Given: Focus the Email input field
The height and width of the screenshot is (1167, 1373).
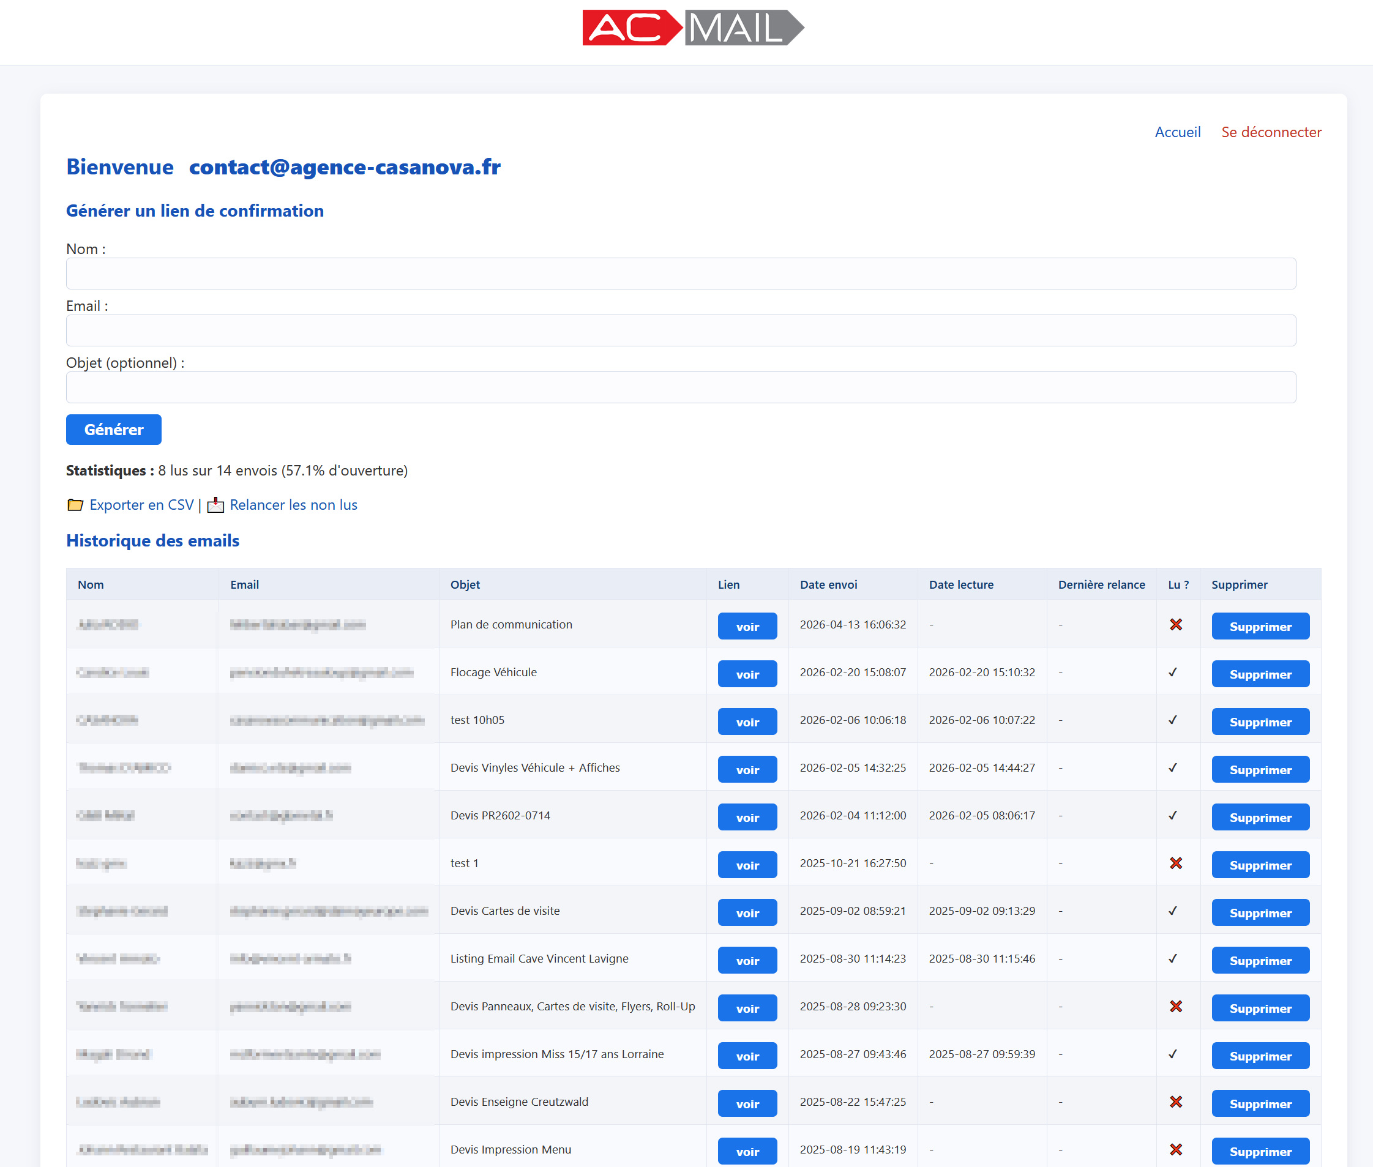Looking at the screenshot, I should coord(680,330).
